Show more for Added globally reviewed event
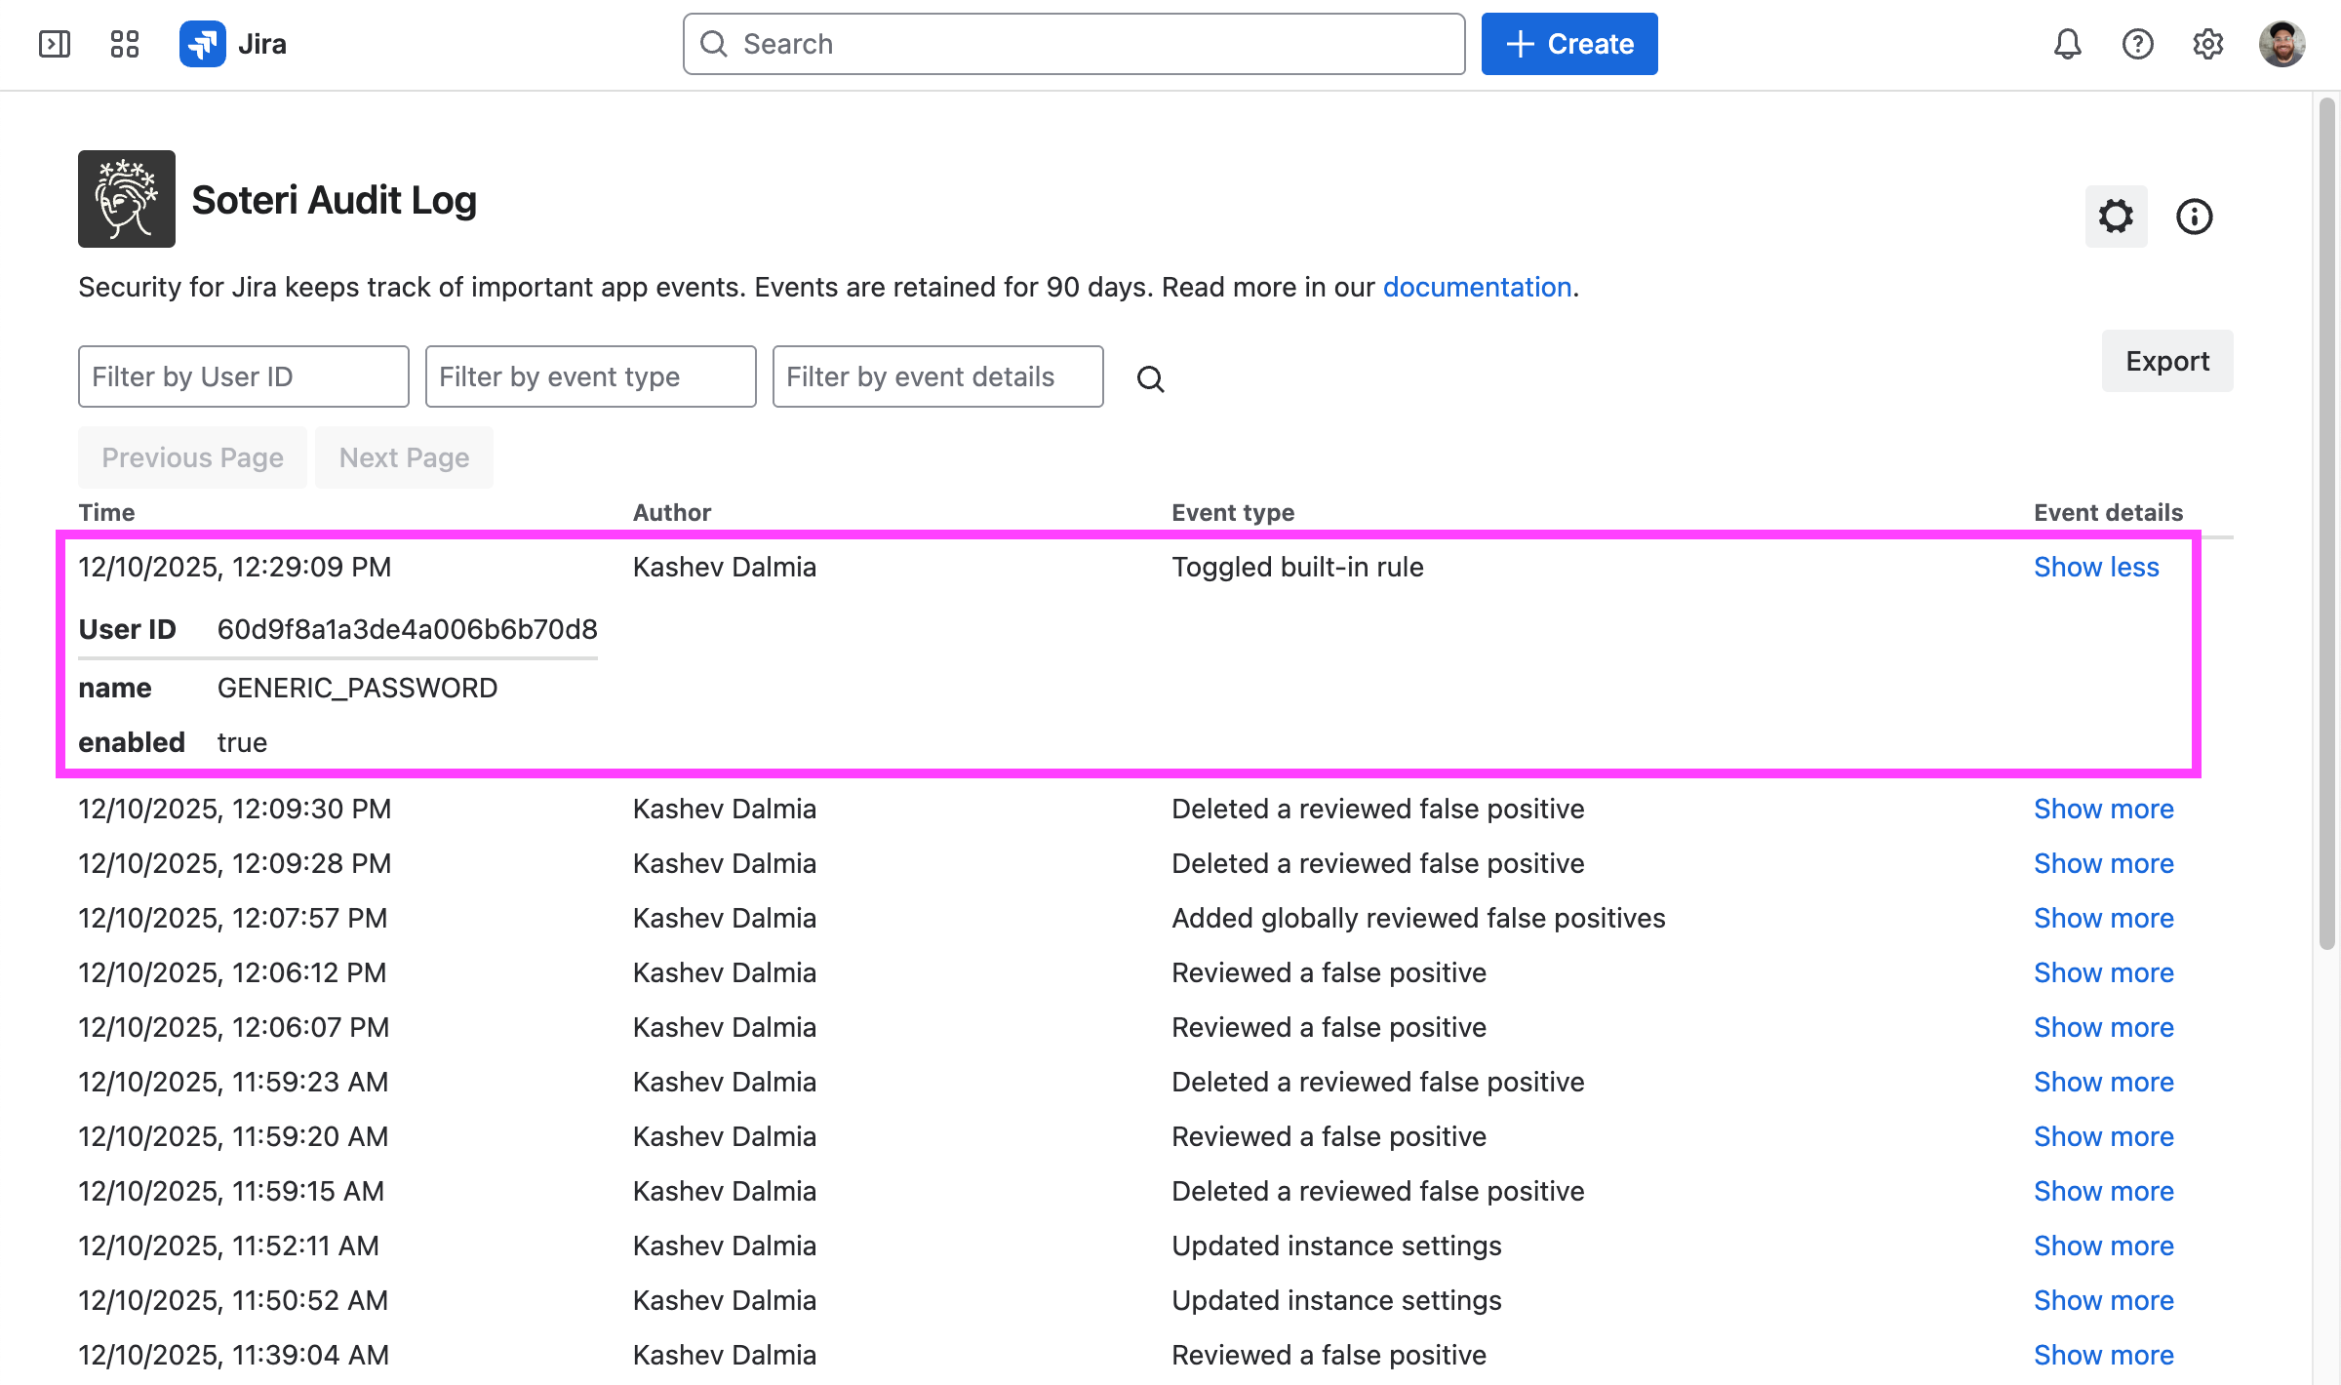2341x1385 pixels. (x=2103, y=918)
